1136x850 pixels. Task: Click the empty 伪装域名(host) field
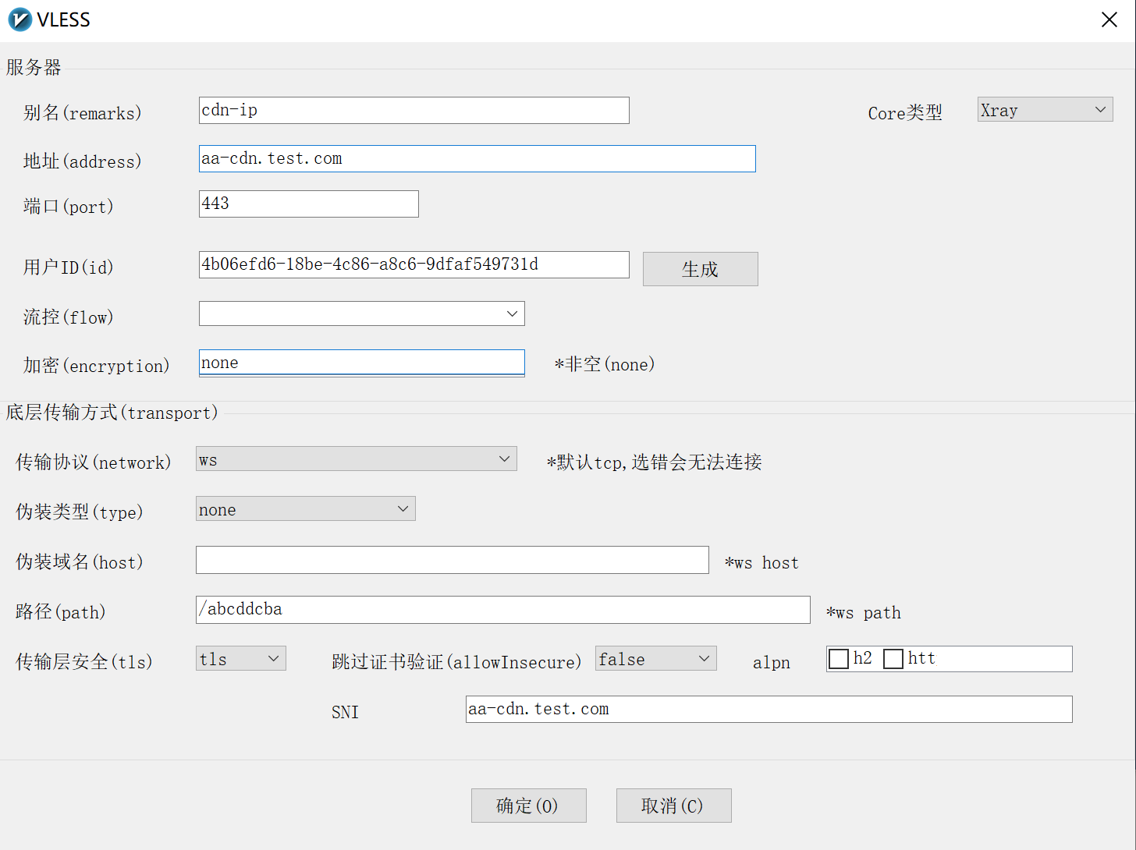452,560
